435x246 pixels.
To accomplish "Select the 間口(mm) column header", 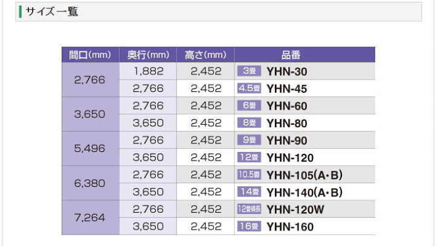I will click(90, 55).
